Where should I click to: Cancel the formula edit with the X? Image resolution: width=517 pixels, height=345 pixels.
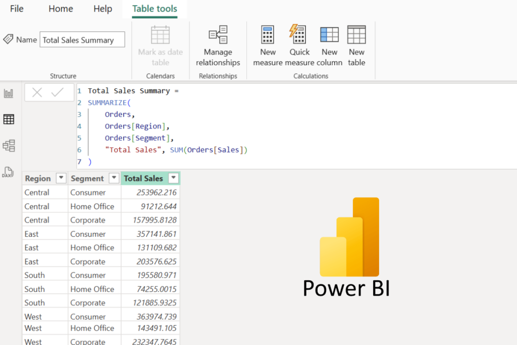pyautogui.click(x=36, y=92)
